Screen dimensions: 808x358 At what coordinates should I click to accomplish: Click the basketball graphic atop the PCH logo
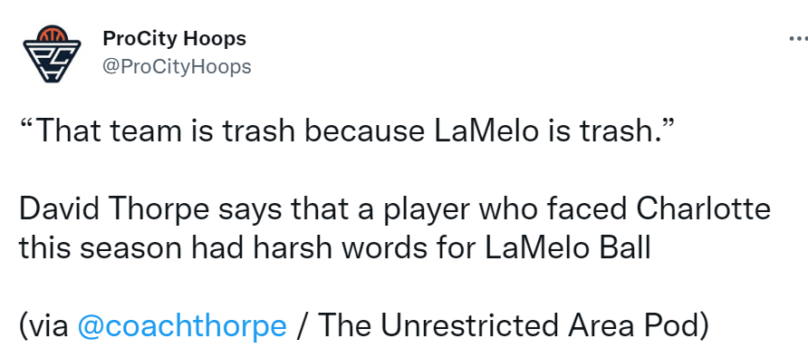coord(52,33)
